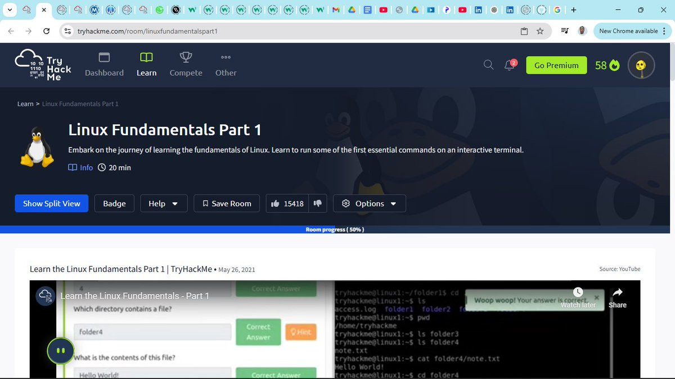This screenshot has width=675, height=379.
Task: Click the Source: YouTube text
Action: pos(620,269)
